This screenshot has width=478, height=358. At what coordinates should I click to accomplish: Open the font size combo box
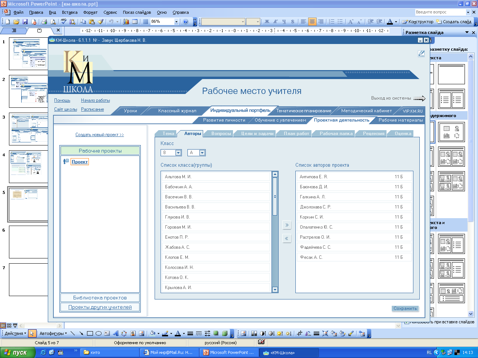point(253,22)
